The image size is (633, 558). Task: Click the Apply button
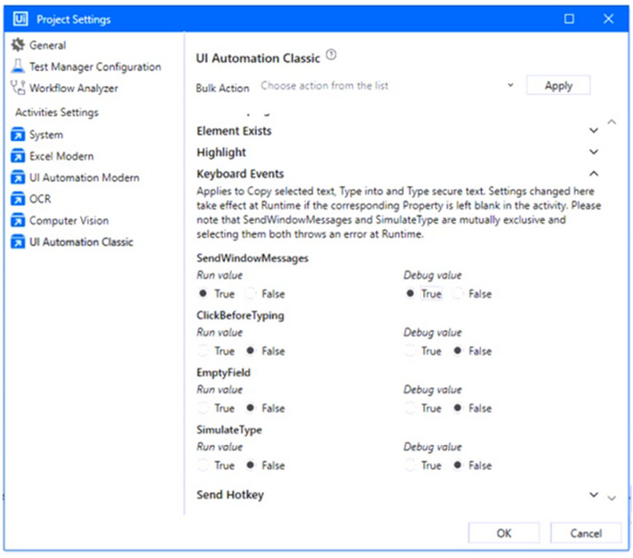(x=558, y=86)
